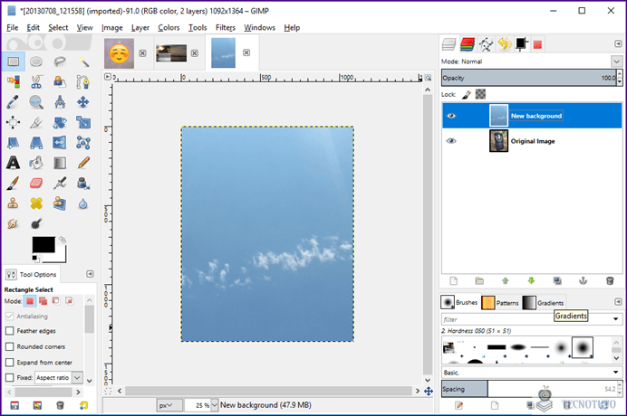This screenshot has width=627, height=416.
Task: Choose the Airbrush tool
Action: (60, 184)
